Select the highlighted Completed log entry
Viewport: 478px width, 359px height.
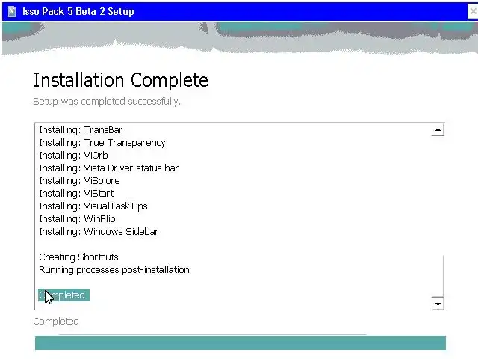point(63,295)
